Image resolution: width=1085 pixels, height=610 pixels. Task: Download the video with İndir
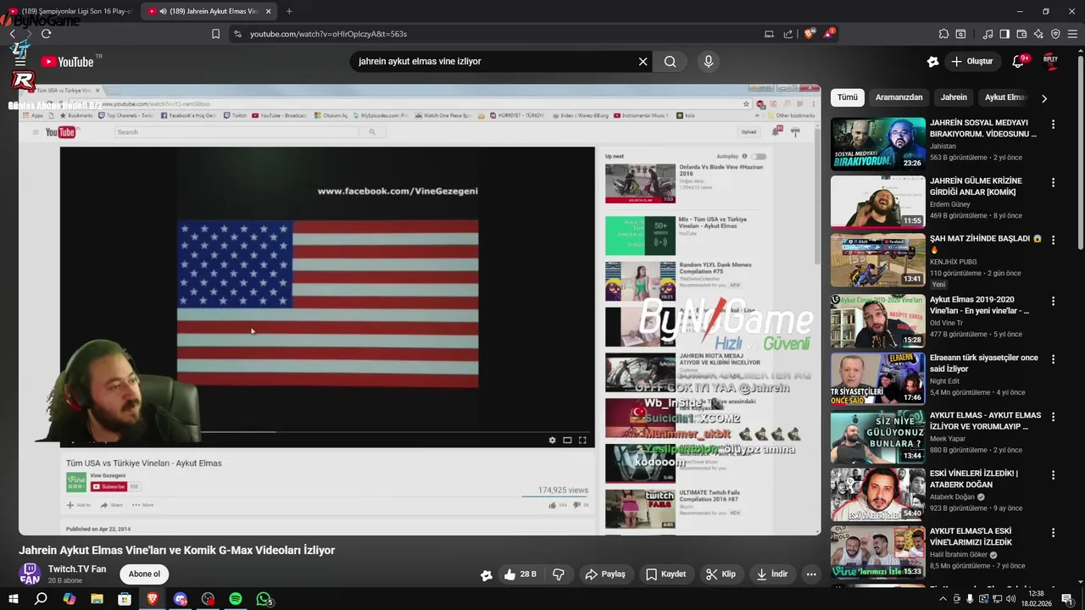(772, 574)
